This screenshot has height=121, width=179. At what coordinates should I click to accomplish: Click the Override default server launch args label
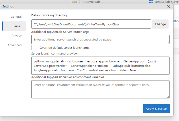pos(65,48)
